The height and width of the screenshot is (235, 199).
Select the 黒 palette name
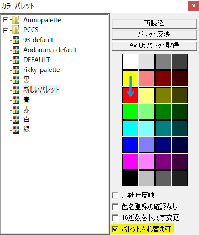(27, 80)
